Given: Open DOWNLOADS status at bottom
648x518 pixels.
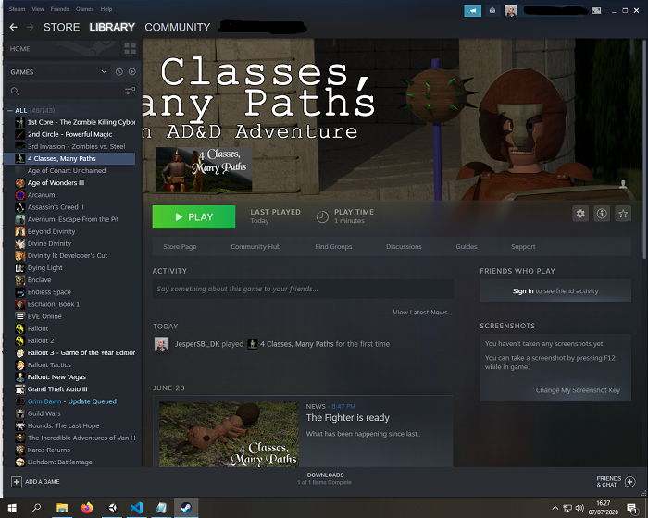Looking at the screenshot, I should coord(325,478).
